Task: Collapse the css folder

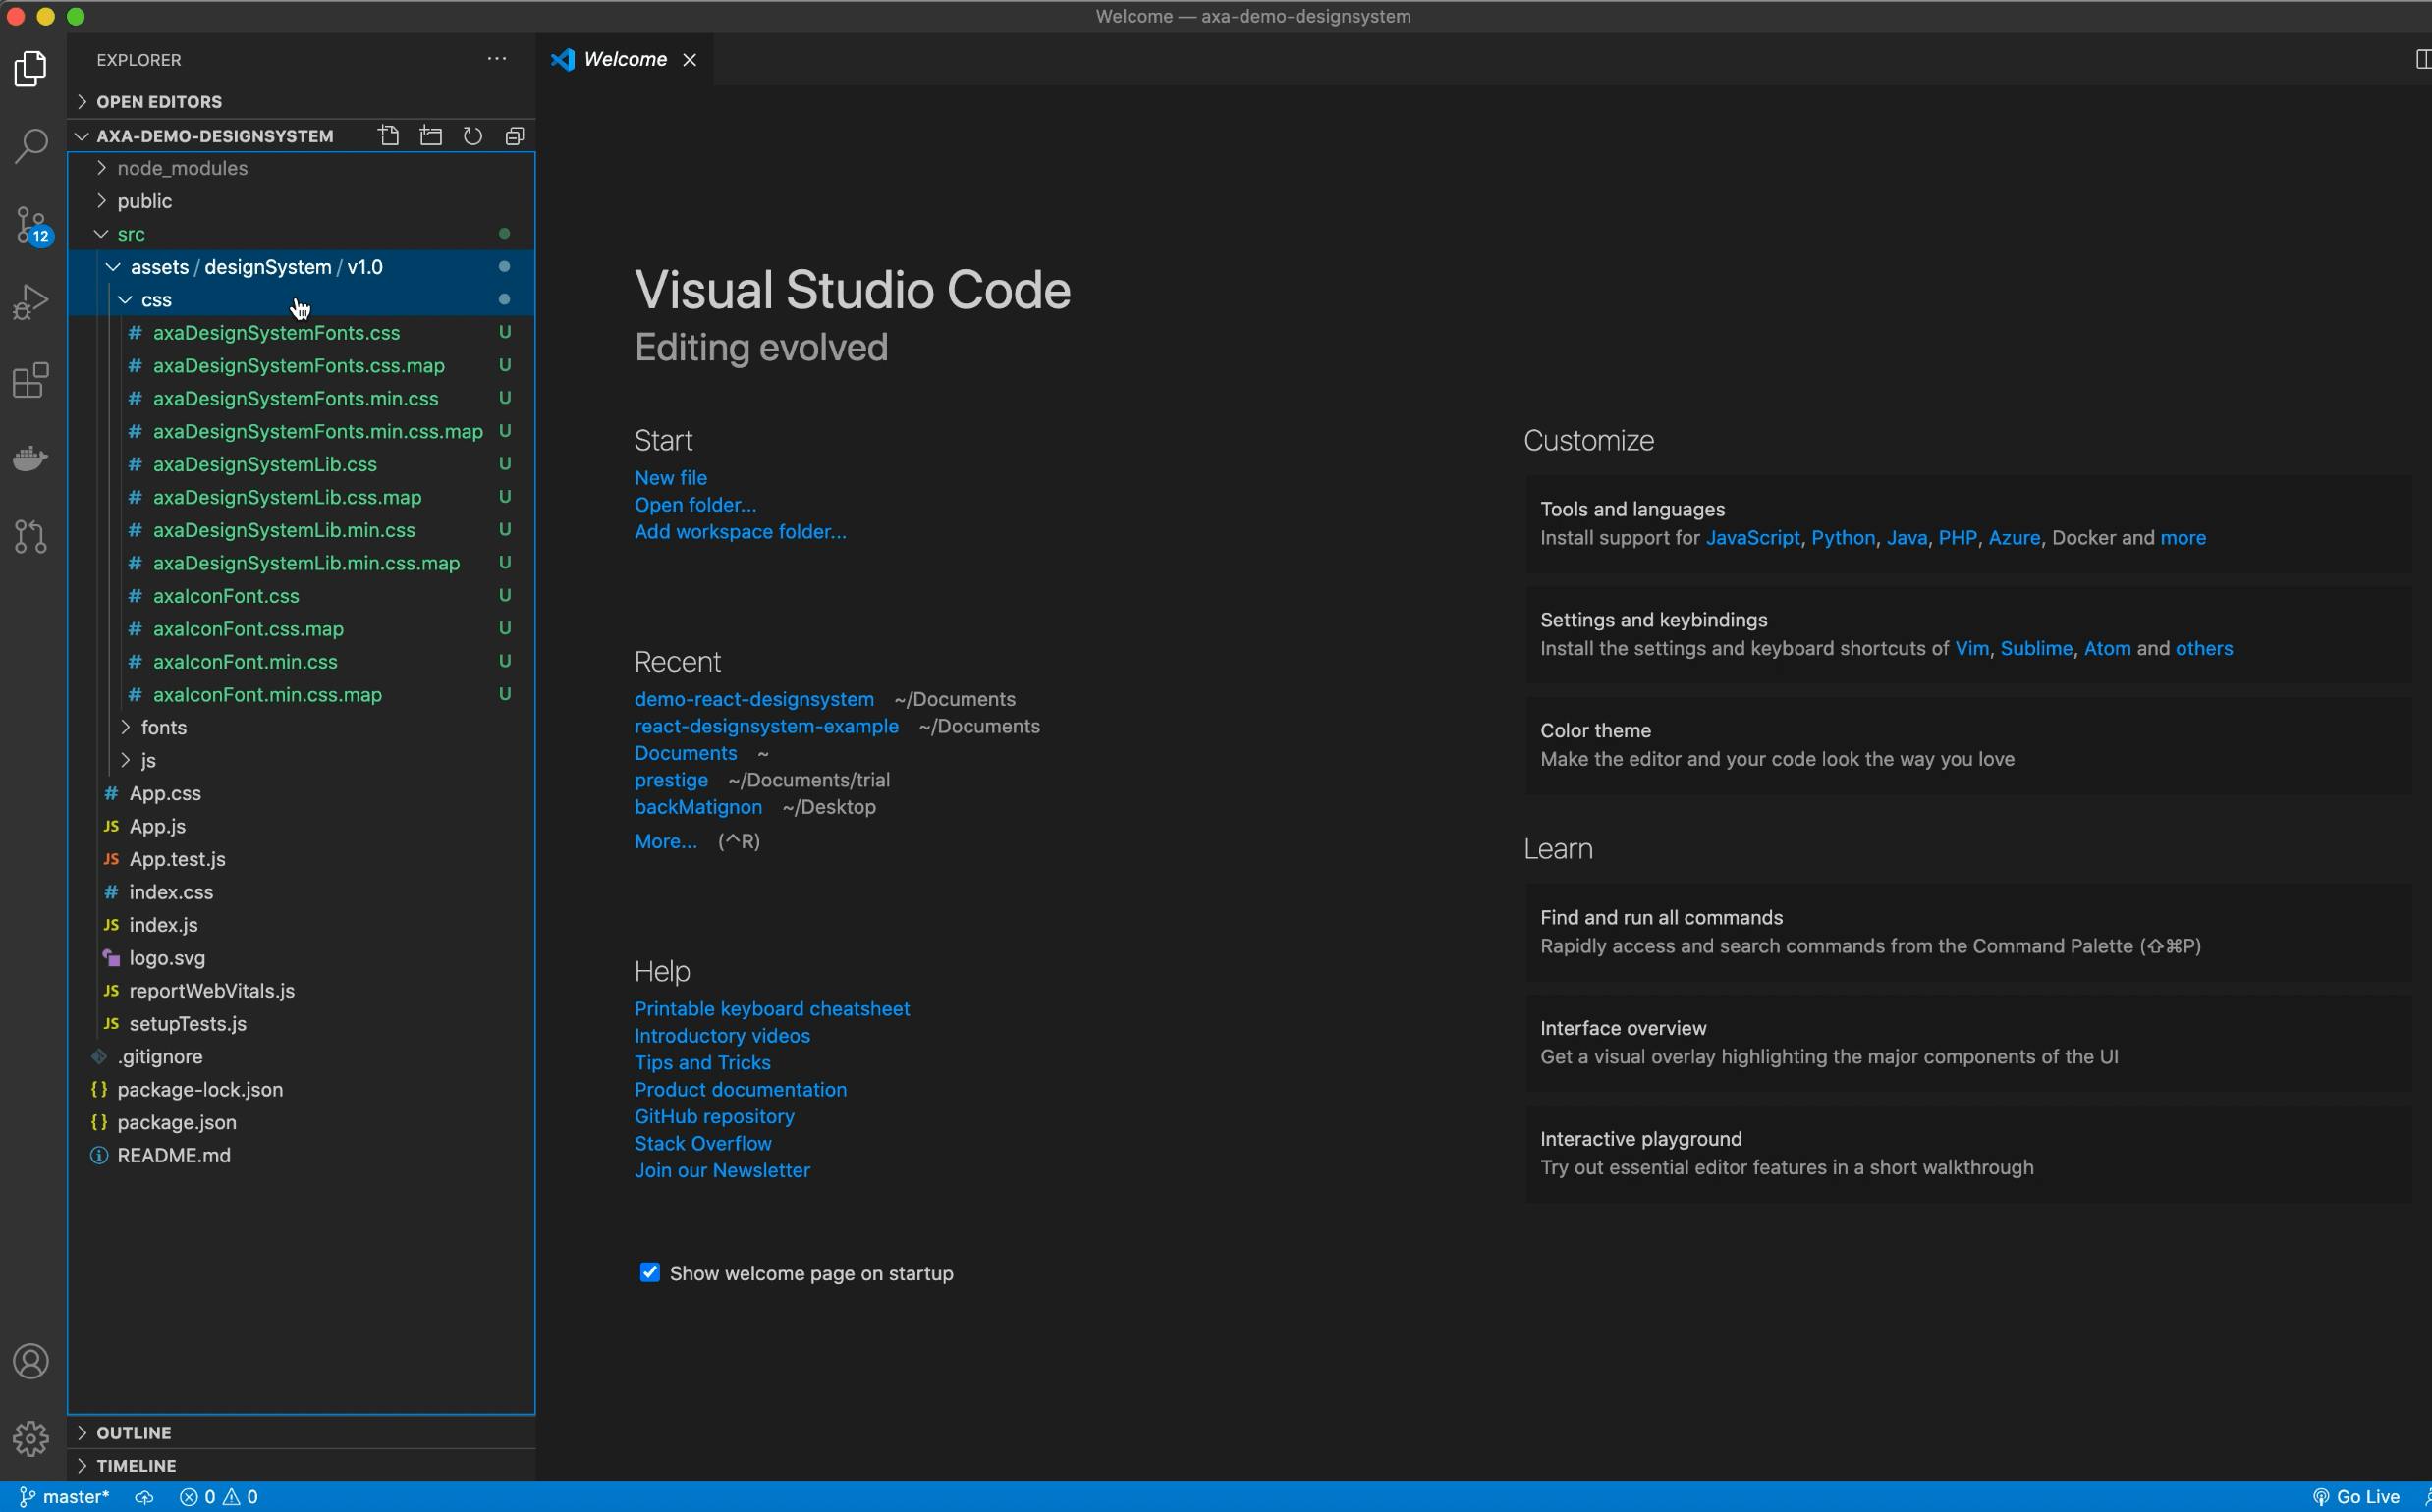Action: click(155, 300)
